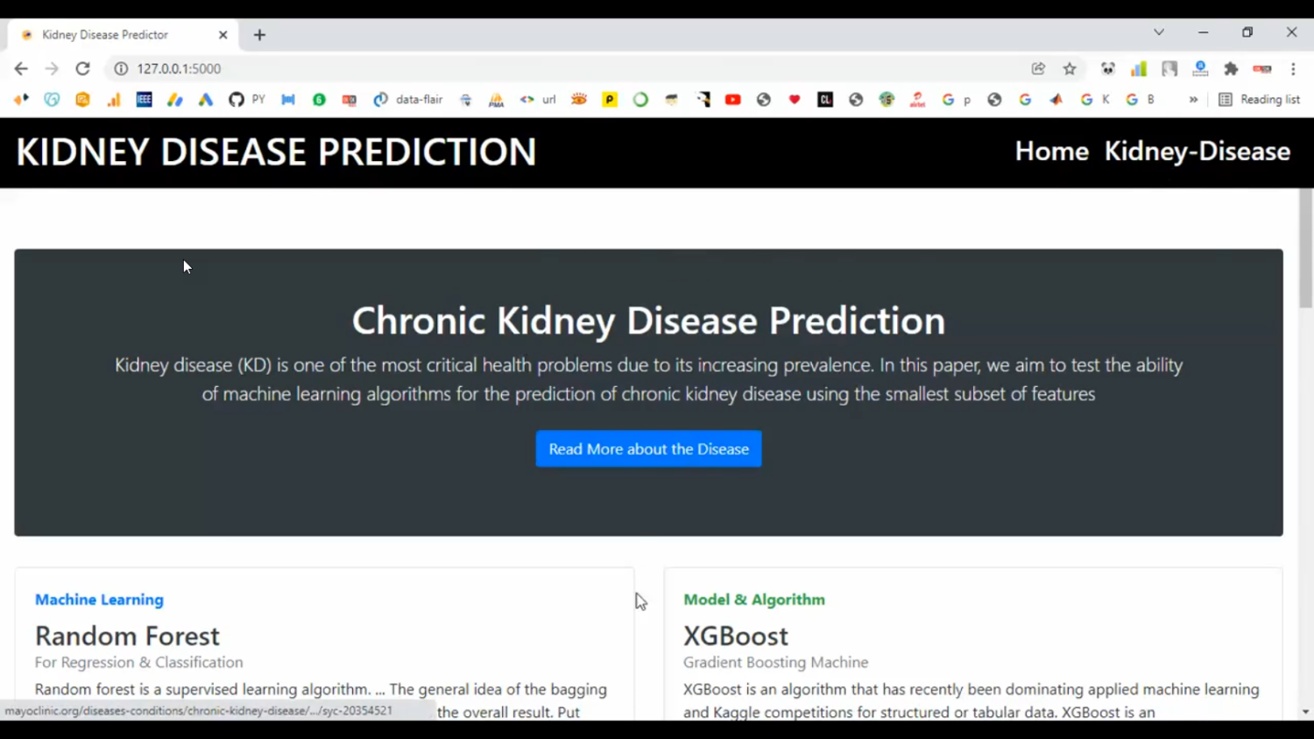Click the share this page icon

(x=1038, y=68)
